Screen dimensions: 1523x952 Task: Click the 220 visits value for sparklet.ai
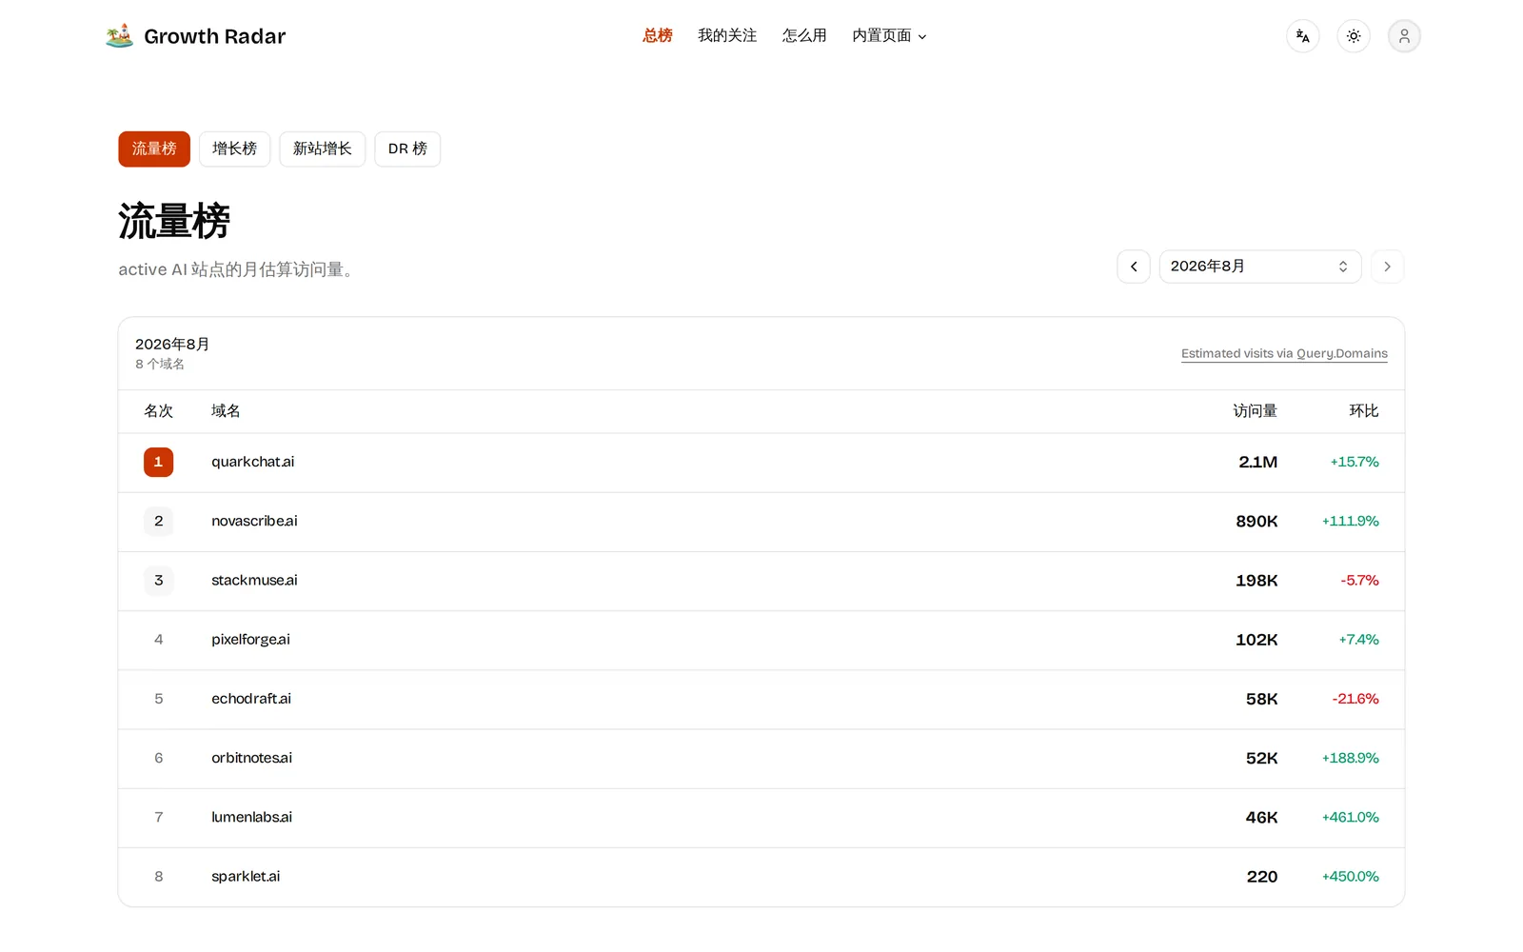[1262, 876]
